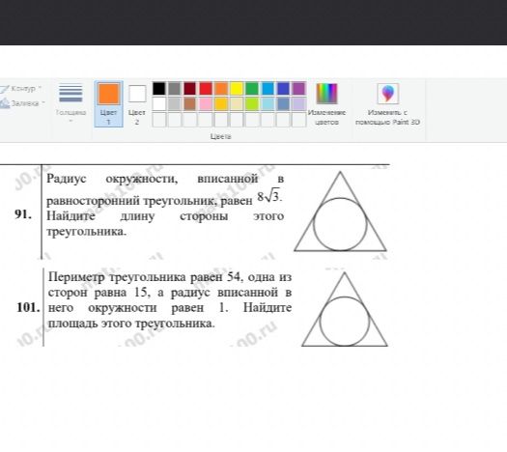507x452 pixels.
Task: Pick the green color swatch
Action: 252,89
